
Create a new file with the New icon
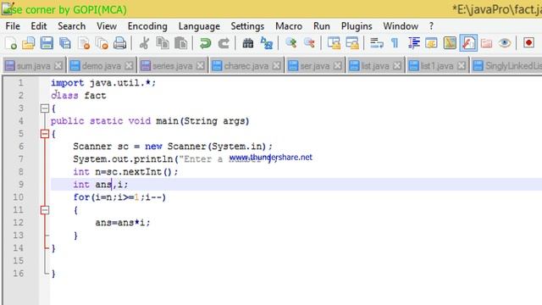pos(11,43)
